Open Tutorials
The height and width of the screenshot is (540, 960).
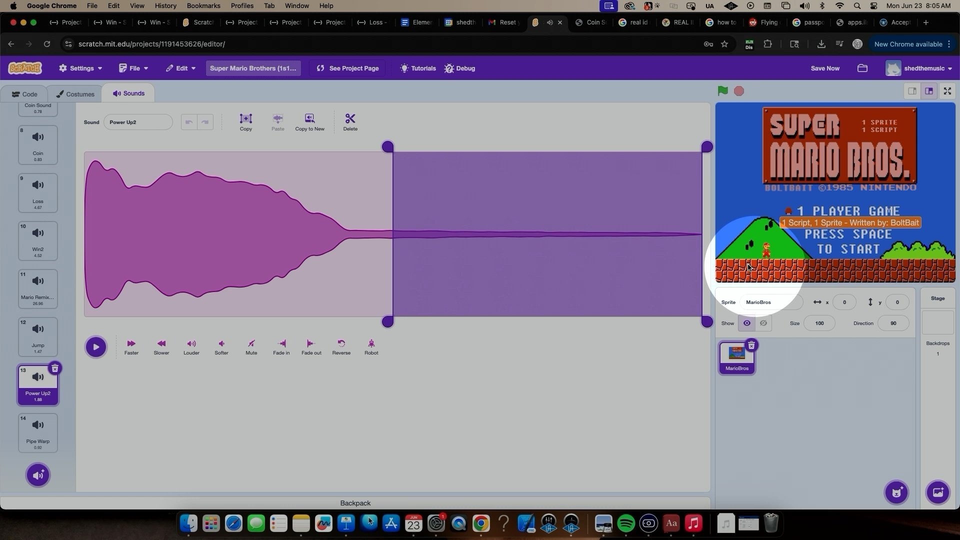click(x=418, y=68)
